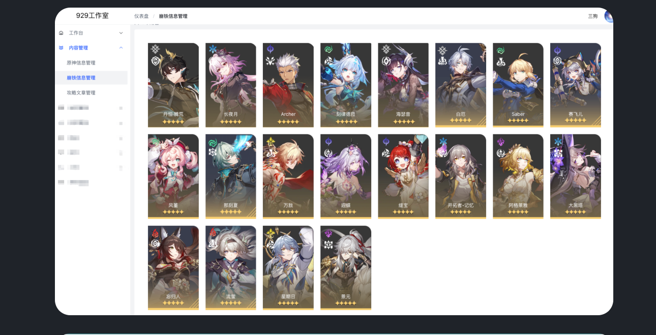Go to 仪表盘 breadcrumb link
Viewport: 656px width, 335px height.
coord(141,16)
